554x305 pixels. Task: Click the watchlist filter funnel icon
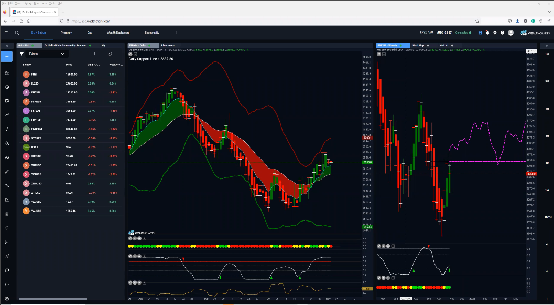tap(22, 54)
